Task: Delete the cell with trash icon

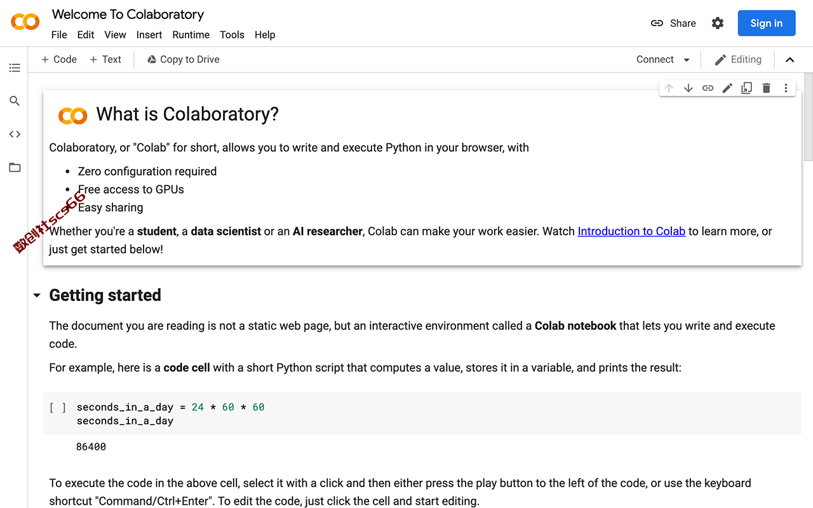Action: [x=767, y=88]
